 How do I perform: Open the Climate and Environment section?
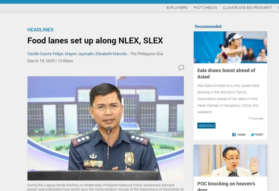(x=247, y=8)
